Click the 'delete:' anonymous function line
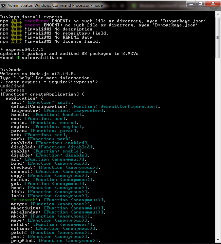This screenshot has width=221, height=244. click(x=53, y=179)
